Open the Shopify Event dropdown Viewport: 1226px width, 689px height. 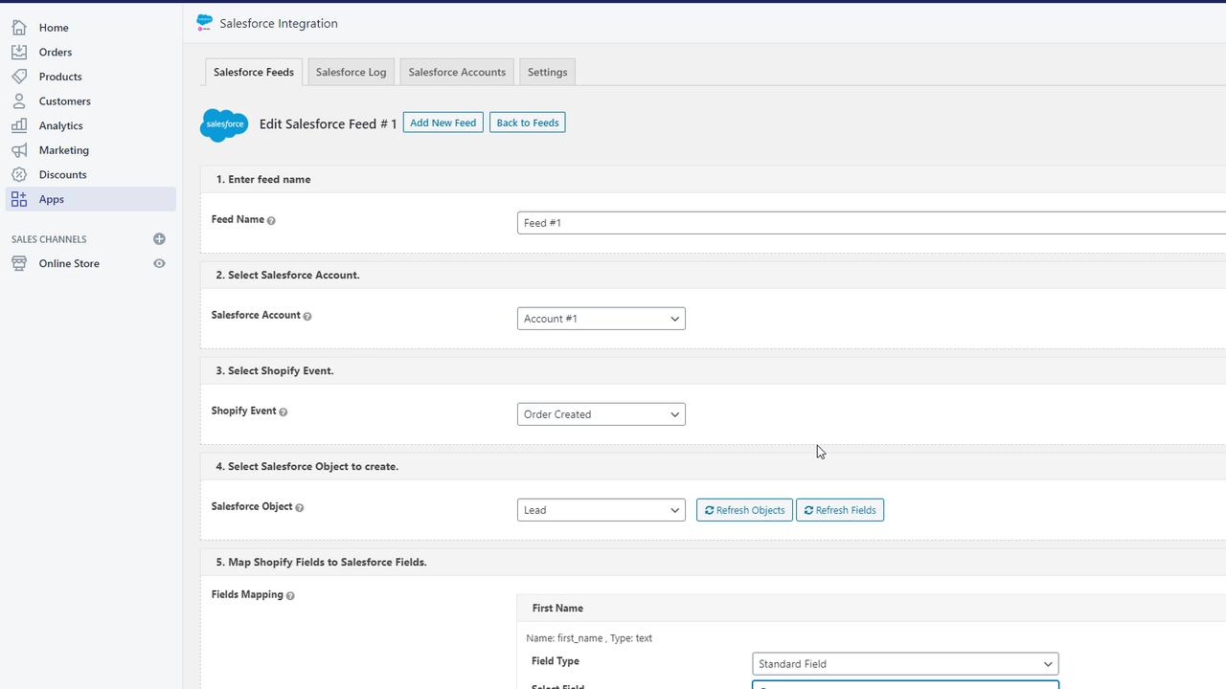coord(601,413)
